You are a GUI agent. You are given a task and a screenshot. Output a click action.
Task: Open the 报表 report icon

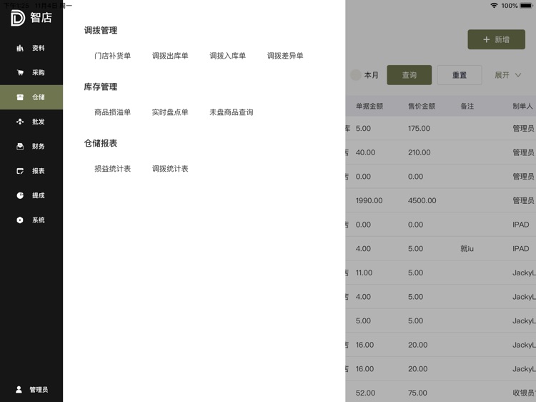click(20, 171)
